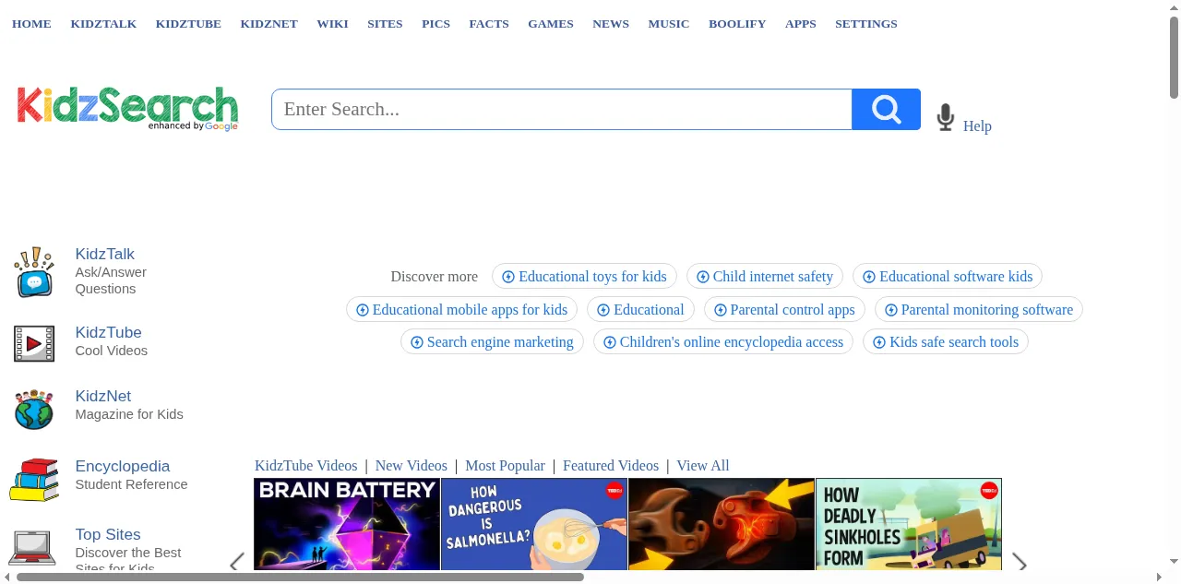1181x584 pixels.
Task: Click the Help link beside microphone
Action: click(x=977, y=126)
